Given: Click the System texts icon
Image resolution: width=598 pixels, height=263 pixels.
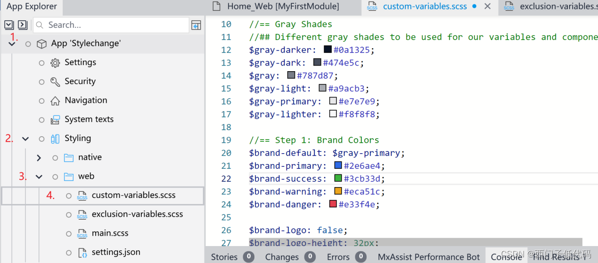Looking at the screenshot, I should (x=55, y=120).
